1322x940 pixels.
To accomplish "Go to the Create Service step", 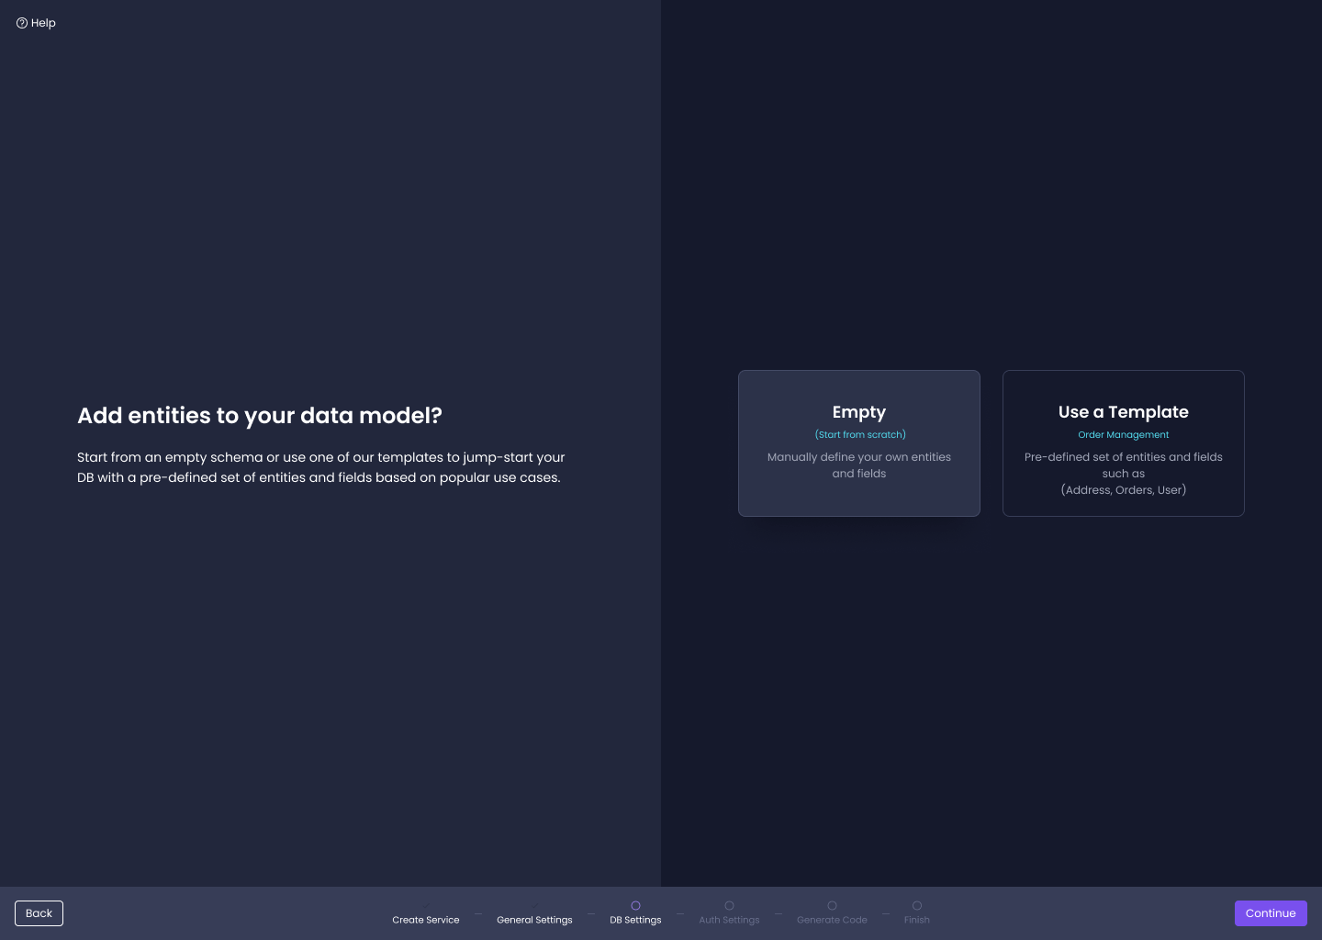I will [x=426, y=920].
